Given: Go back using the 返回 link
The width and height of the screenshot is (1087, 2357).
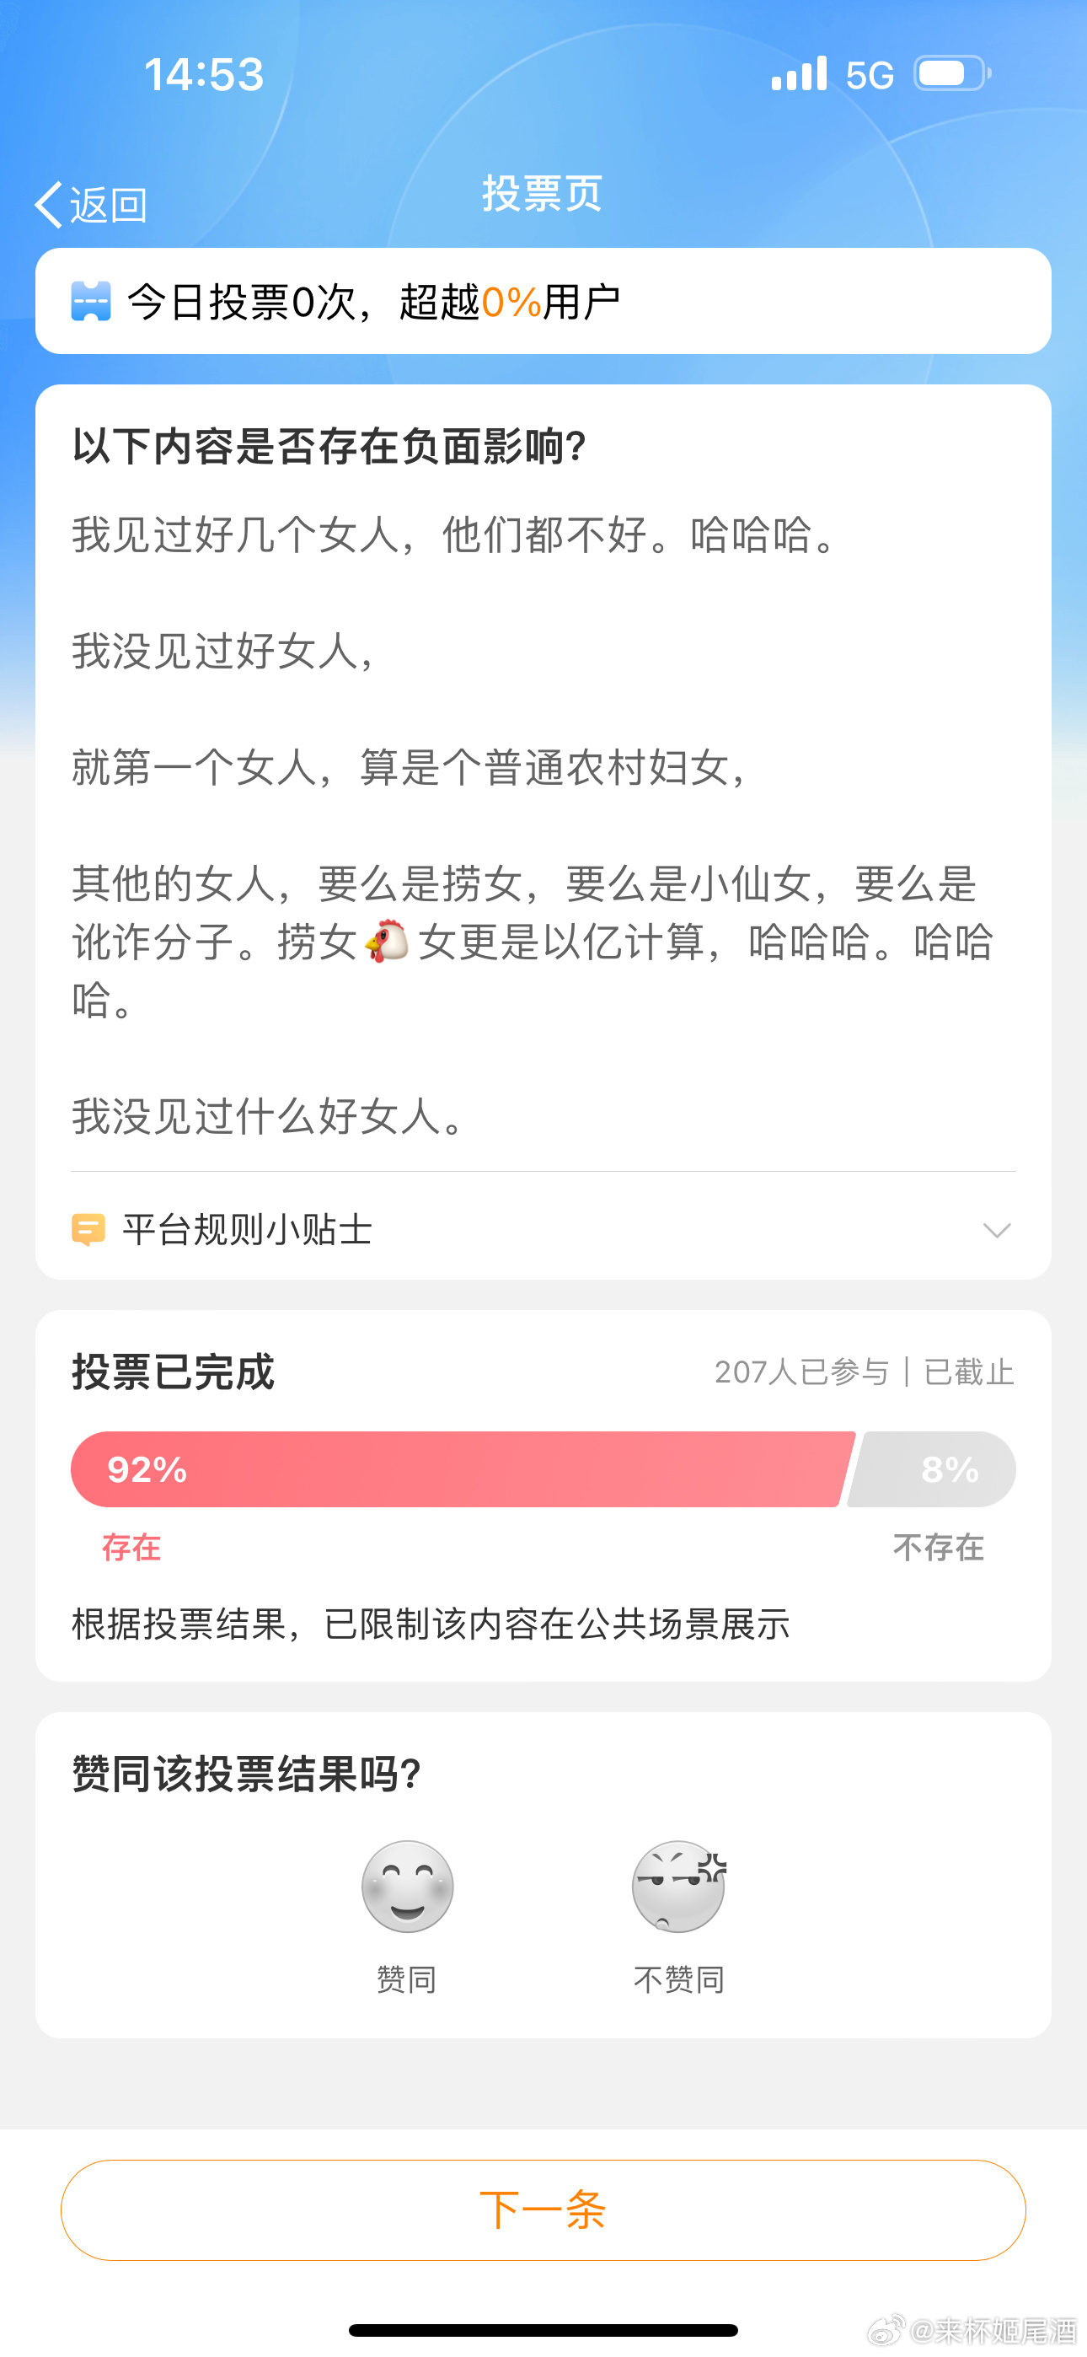Looking at the screenshot, I should coord(109,205).
